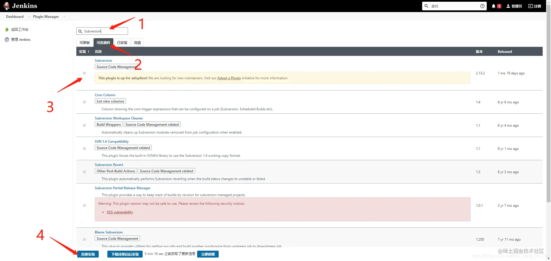This screenshot has height=261, width=551.
Task: Select Subversion Workspace Cleaner checkbox
Action: point(84,125)
